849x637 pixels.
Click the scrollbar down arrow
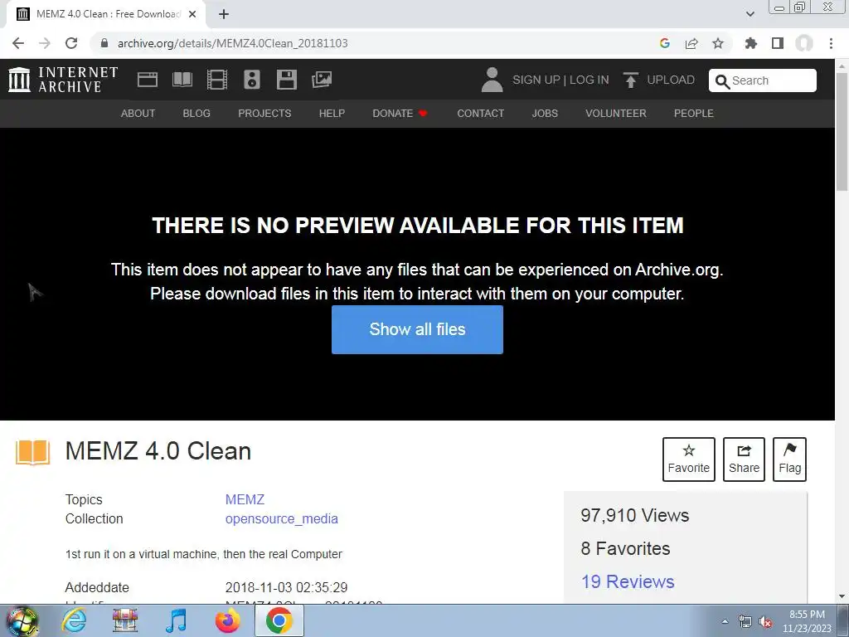[x=842, y=596]
